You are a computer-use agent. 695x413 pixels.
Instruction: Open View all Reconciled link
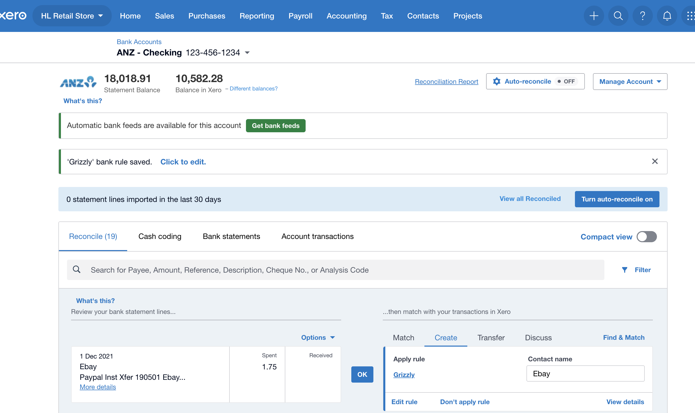pos(530,199)
